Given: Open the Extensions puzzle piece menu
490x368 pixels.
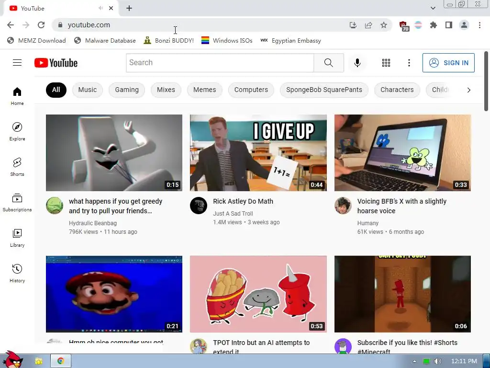Looking at the screenshot, I should (x=434, y=25).
